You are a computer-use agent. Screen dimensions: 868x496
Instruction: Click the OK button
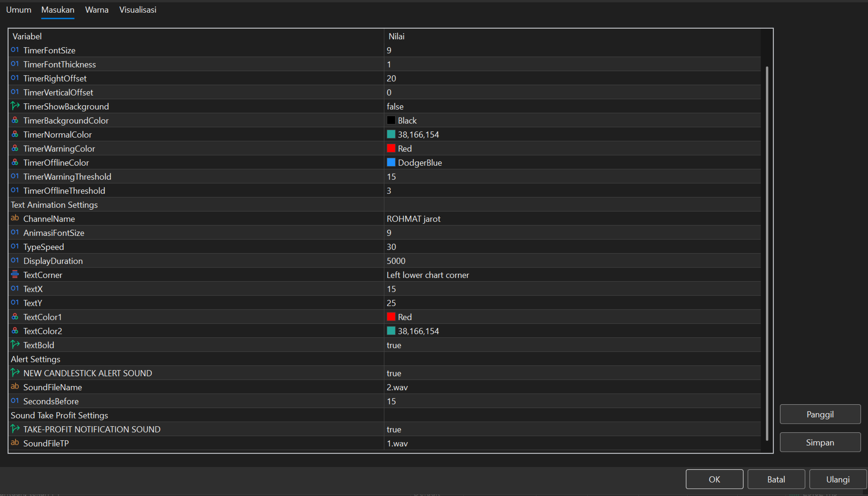(x=714, y=479)
